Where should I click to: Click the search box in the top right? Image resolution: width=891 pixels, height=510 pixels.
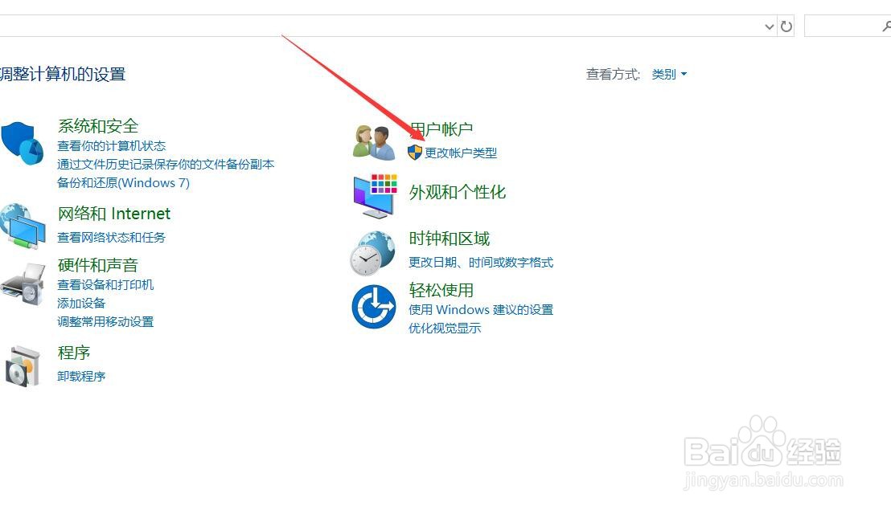point(848,26)
